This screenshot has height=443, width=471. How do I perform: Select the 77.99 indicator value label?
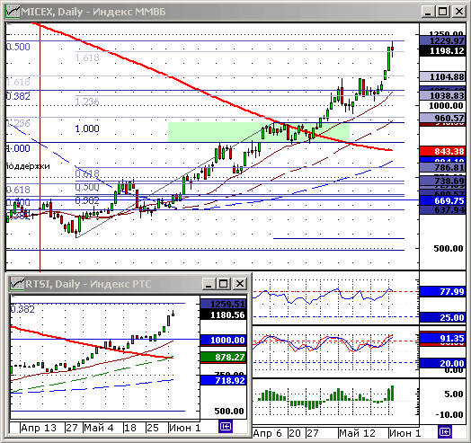click(442, 291)
